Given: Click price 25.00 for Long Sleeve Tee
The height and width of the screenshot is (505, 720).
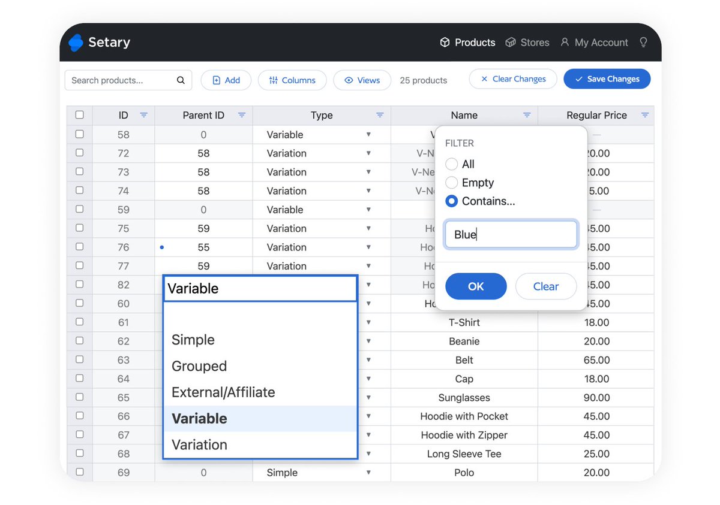Looking at the screenshot, I should click(x=596, y=454).
